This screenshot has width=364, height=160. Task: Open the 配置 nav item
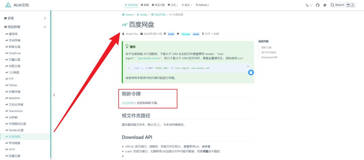tap(145, 5)
